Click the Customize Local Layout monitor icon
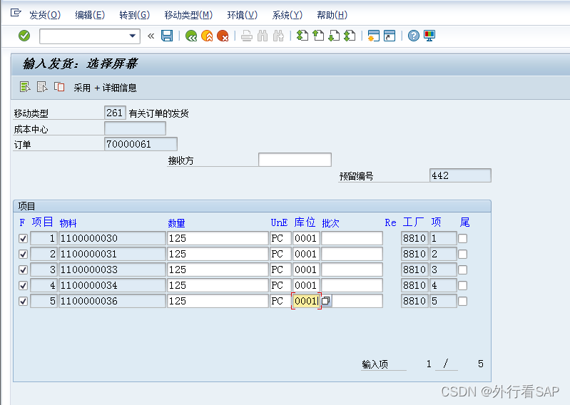 pyautogui.click(x=429, y=36)
